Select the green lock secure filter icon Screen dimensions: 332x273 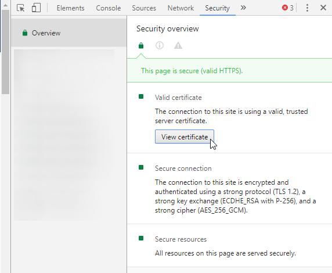click(141, 45)
